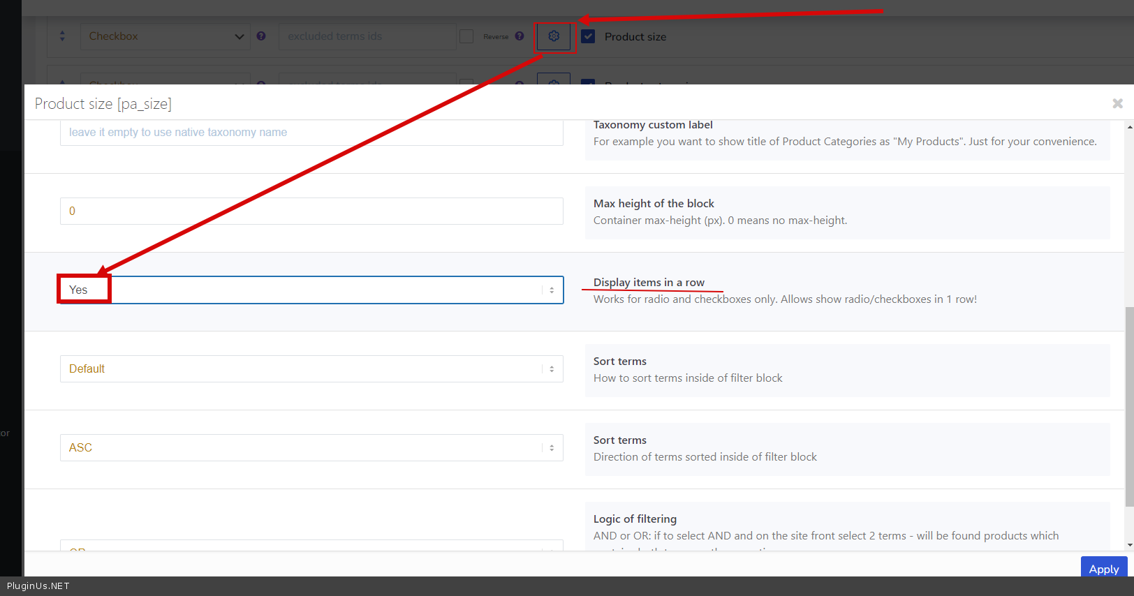Click the help icon next to Reverse

click(520, 36)
